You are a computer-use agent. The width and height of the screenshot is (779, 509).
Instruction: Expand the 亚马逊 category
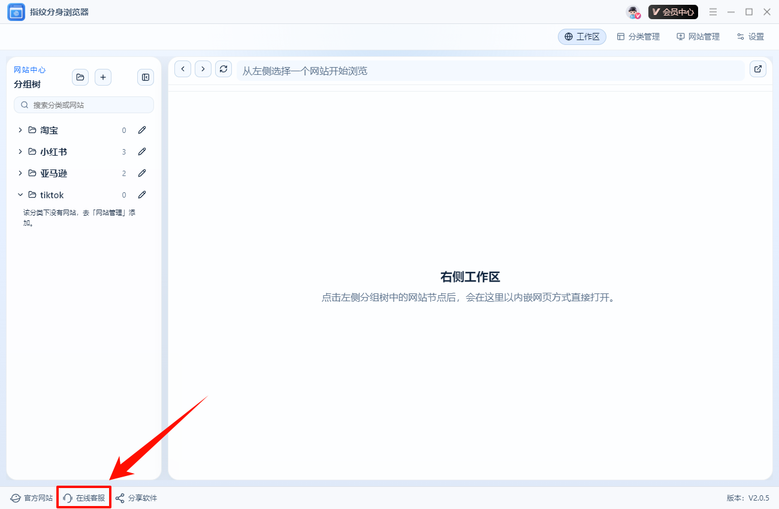tap(20, 173)
